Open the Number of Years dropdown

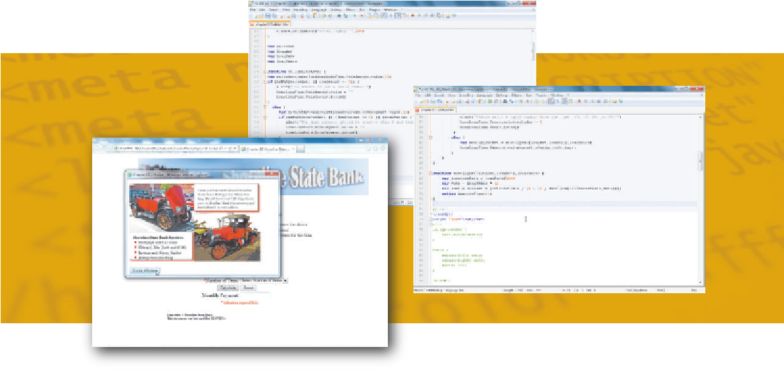tap(264, 280)
